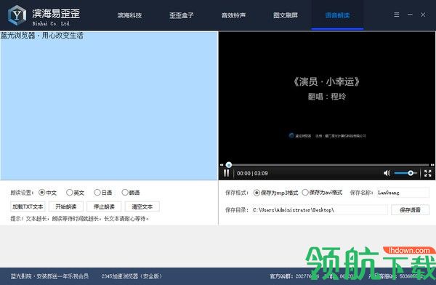Image resolution: width=436 pixels, height=285 pixels.
Task: Click the 《演员·小幸运》 video title text
Action: click(x=327, y=81)
